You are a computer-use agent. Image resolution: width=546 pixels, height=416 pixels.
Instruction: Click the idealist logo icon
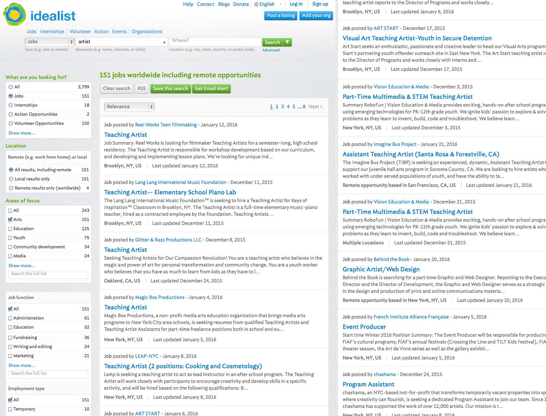pos(14,15)
